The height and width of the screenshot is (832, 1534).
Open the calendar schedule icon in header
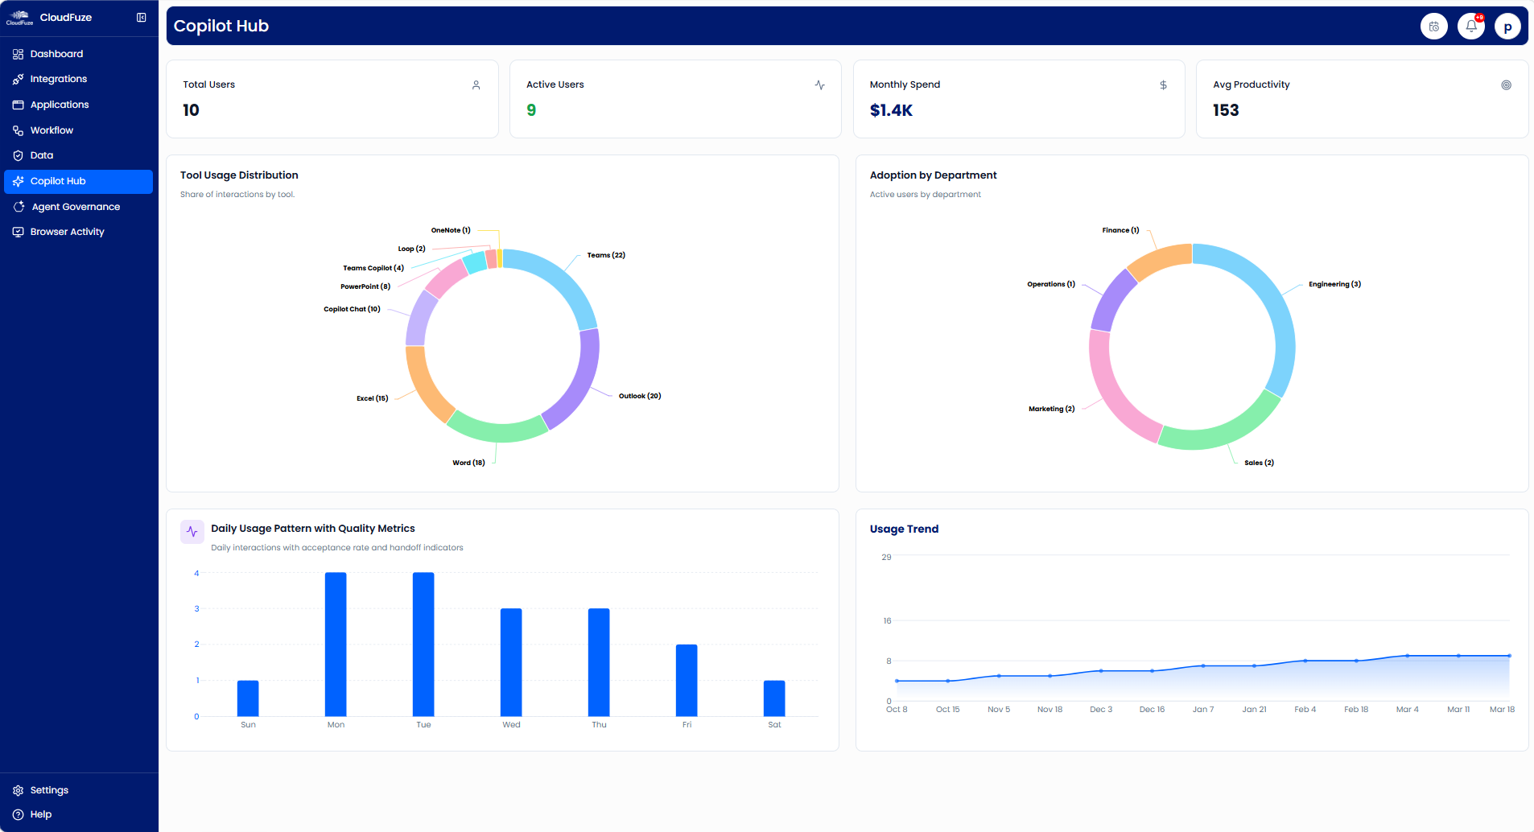(x=1434, y=27)
